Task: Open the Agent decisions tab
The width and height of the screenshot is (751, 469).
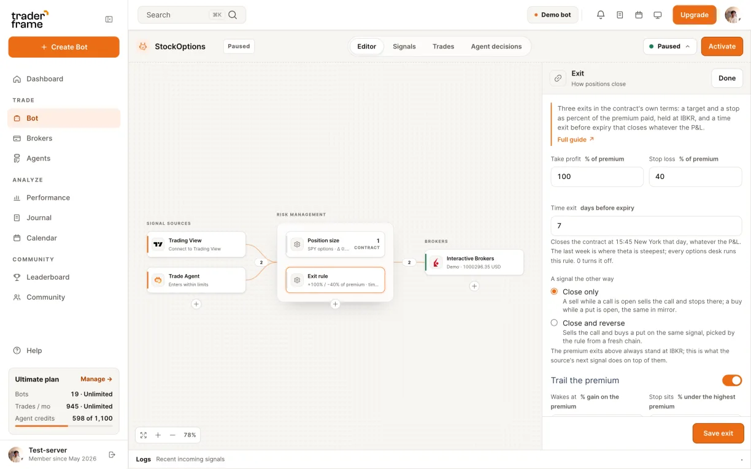Action: pos(496,47)
